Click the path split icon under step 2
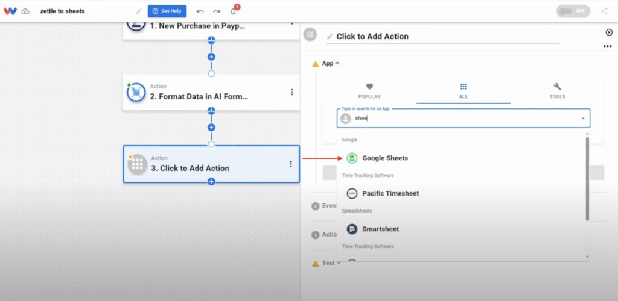Image resolution: width=618 pixels, height=301 pixels. tap(211, 111)
